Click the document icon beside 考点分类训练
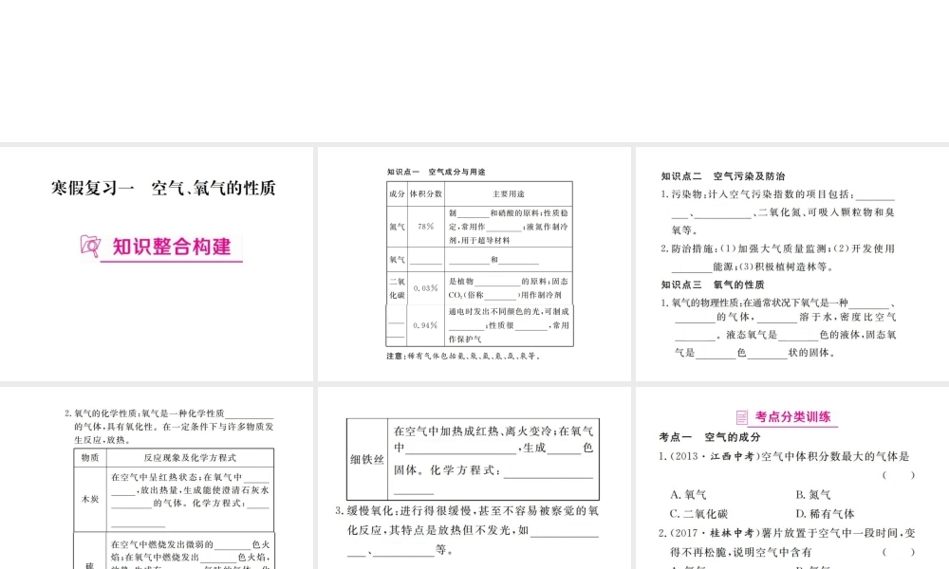 tap(741, 417)
